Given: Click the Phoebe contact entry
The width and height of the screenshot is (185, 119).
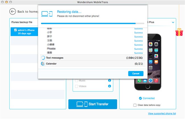Looking at the screenshot, I should click(x=51, y=48).
